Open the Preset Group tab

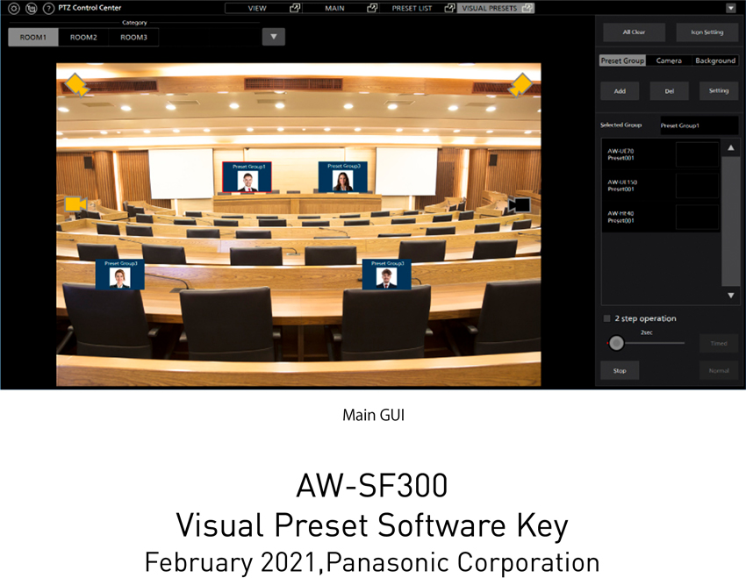pos(622,61)
